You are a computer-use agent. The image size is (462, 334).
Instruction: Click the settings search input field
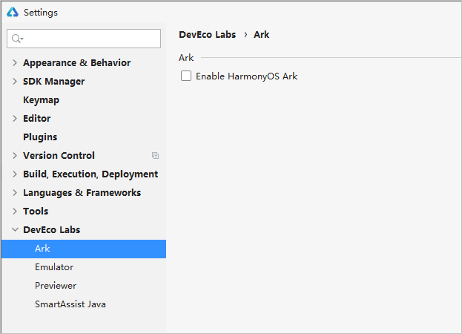click(x=84, y=39)
